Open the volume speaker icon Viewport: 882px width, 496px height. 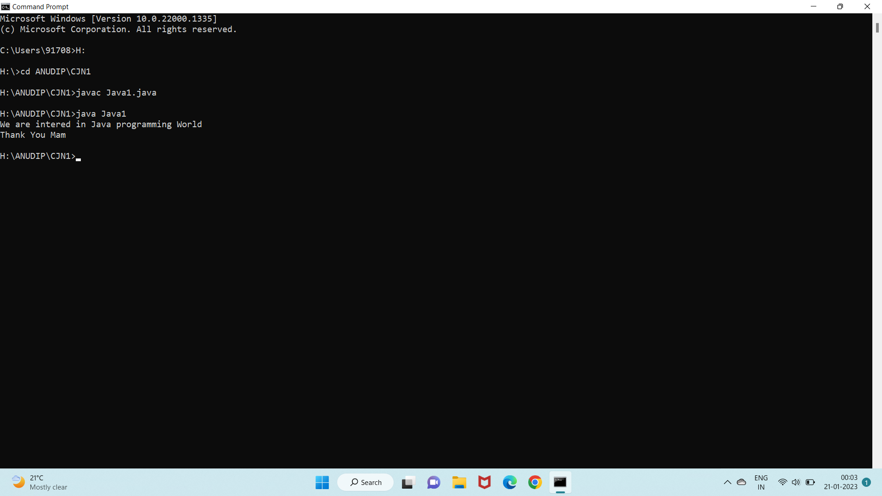point(796,482)
